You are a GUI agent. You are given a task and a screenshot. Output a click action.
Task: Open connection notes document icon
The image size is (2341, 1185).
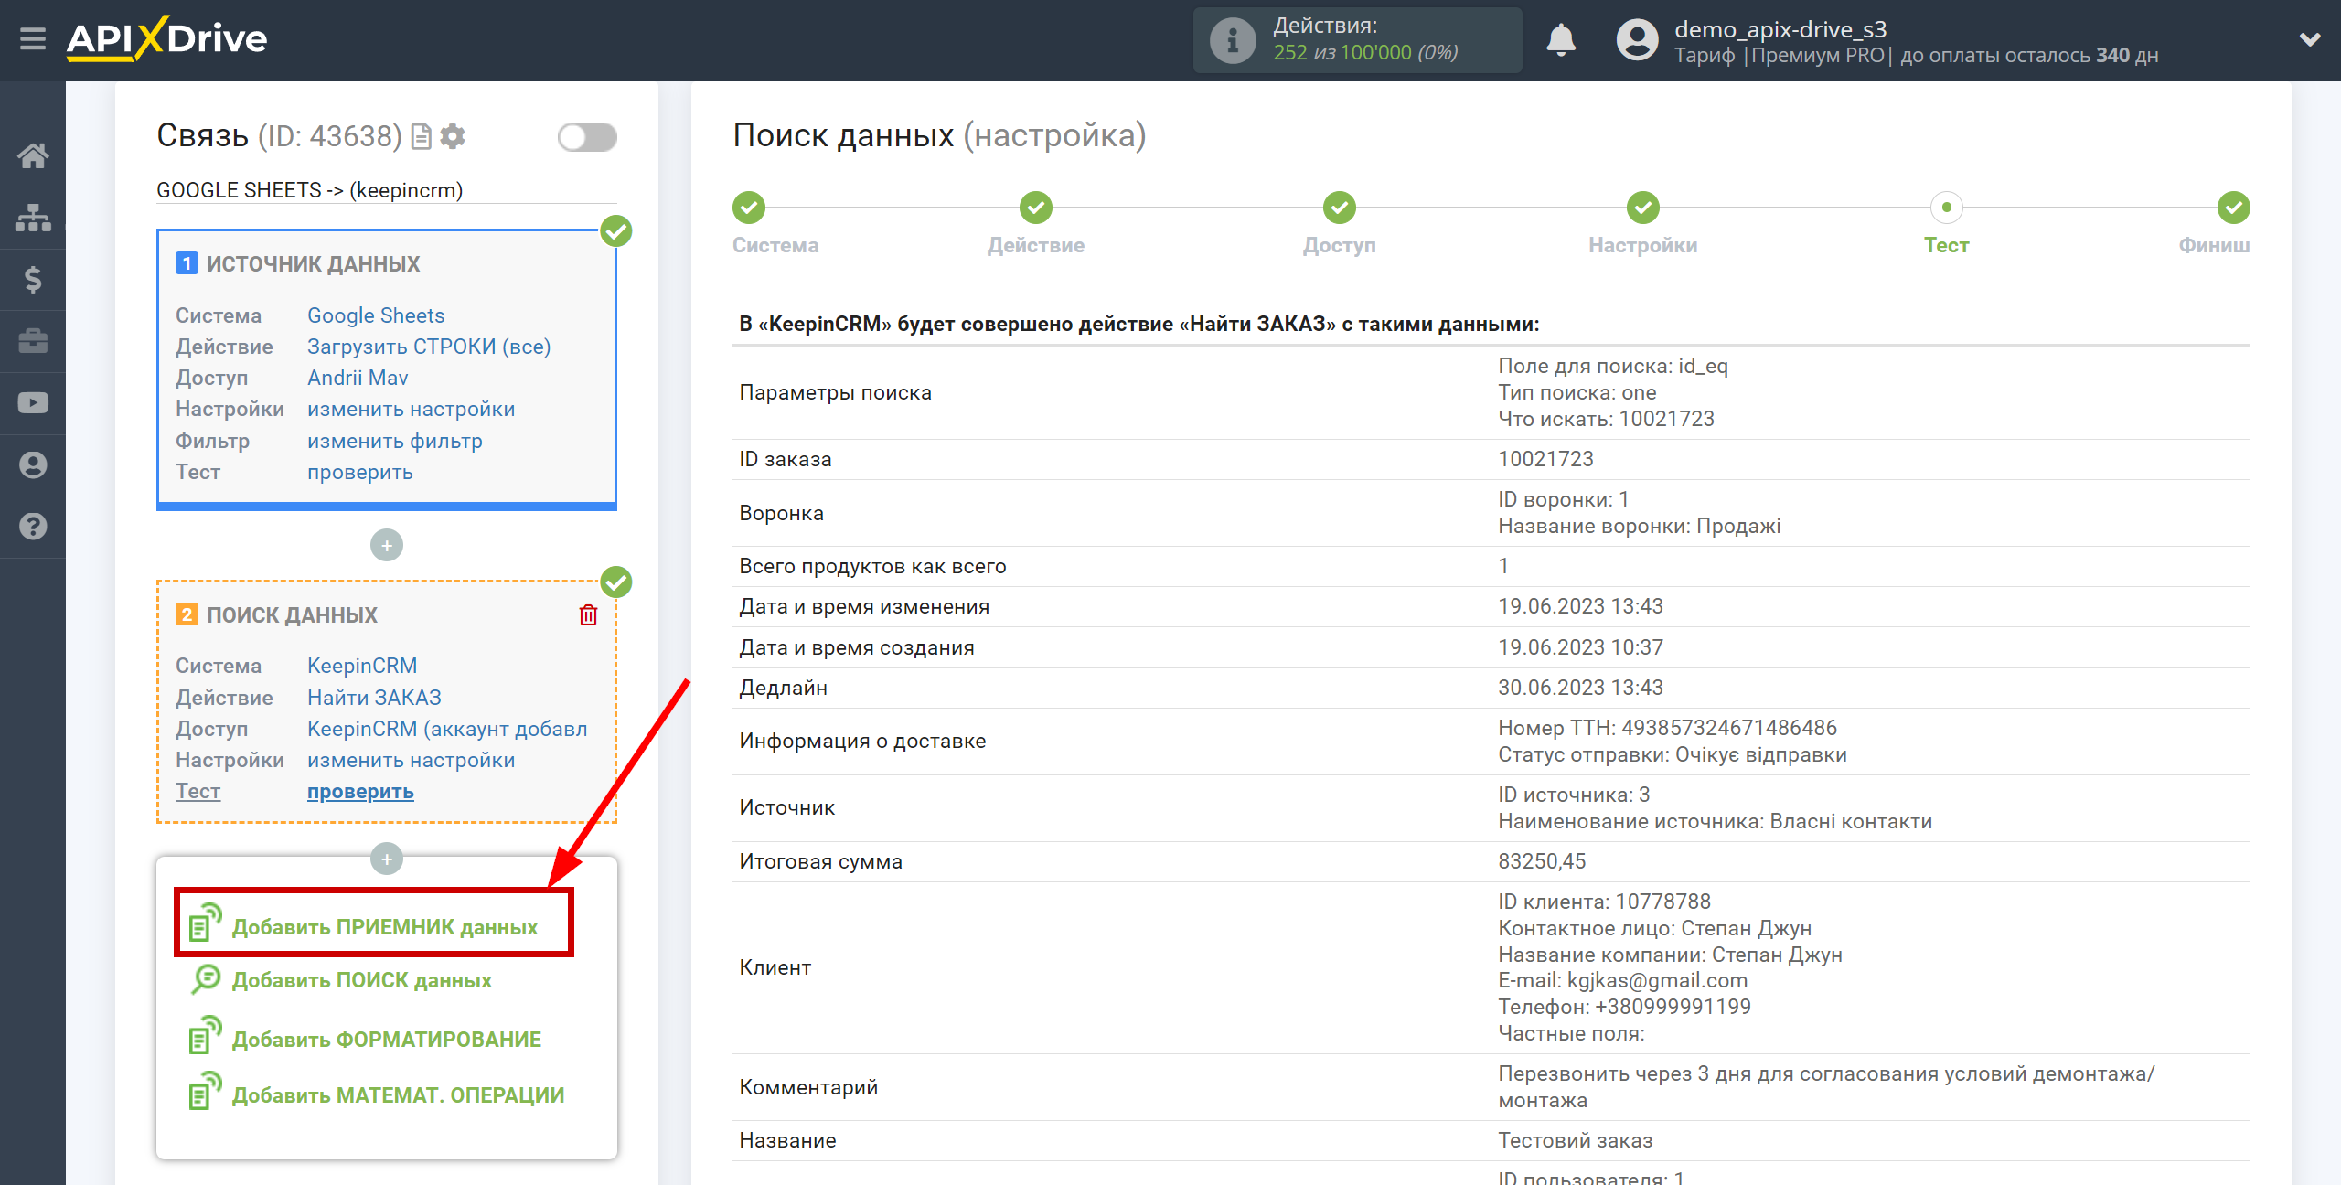coord(422,136)
